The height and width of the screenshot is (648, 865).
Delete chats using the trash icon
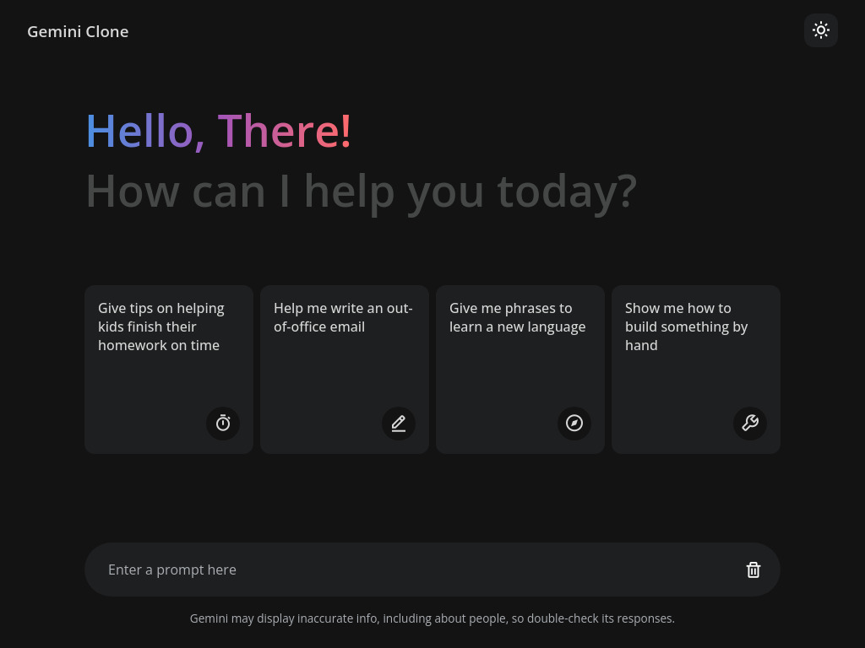[753, 570]
